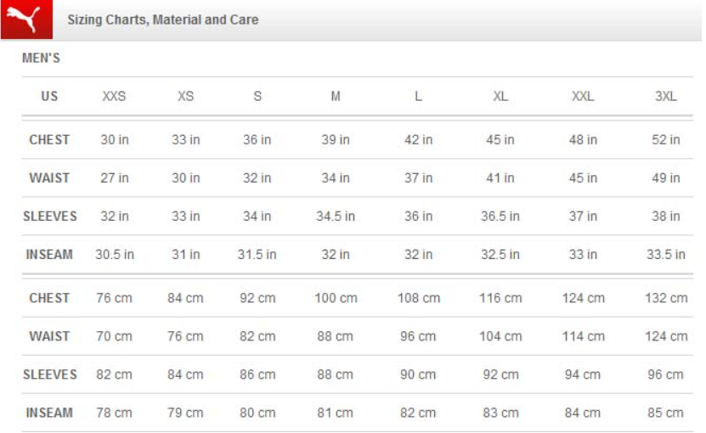The height and width of the screenshot is (433, 706).
Task: Click the 34.5 in sleeves cell
Action: [336, 216]
